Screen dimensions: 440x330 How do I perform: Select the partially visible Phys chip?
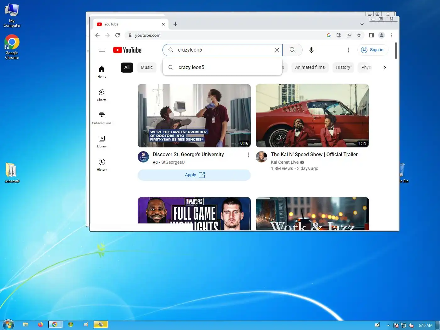point(366,67)
